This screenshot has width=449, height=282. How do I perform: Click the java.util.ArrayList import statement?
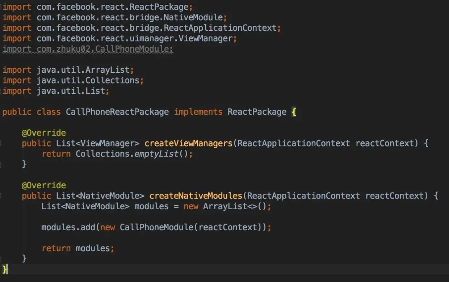[67, 69]
